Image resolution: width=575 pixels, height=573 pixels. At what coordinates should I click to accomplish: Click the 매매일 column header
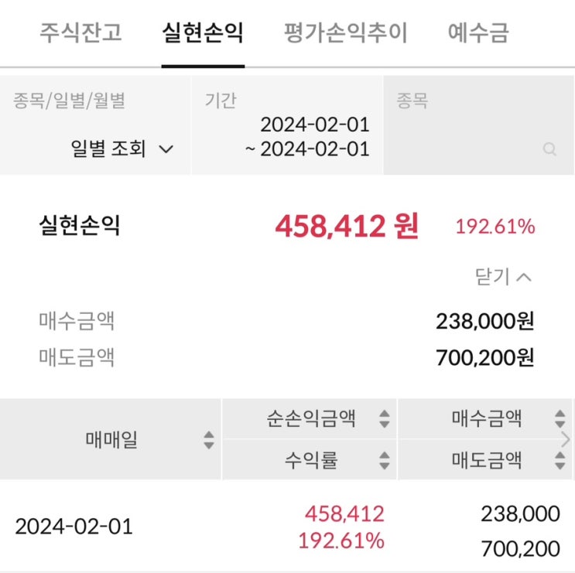[x=111, y=440]
